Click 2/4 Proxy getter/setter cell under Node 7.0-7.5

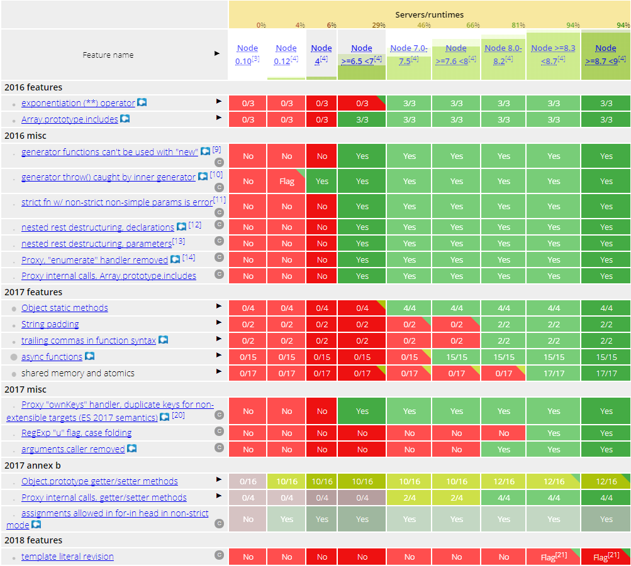(x=409, y=498)
